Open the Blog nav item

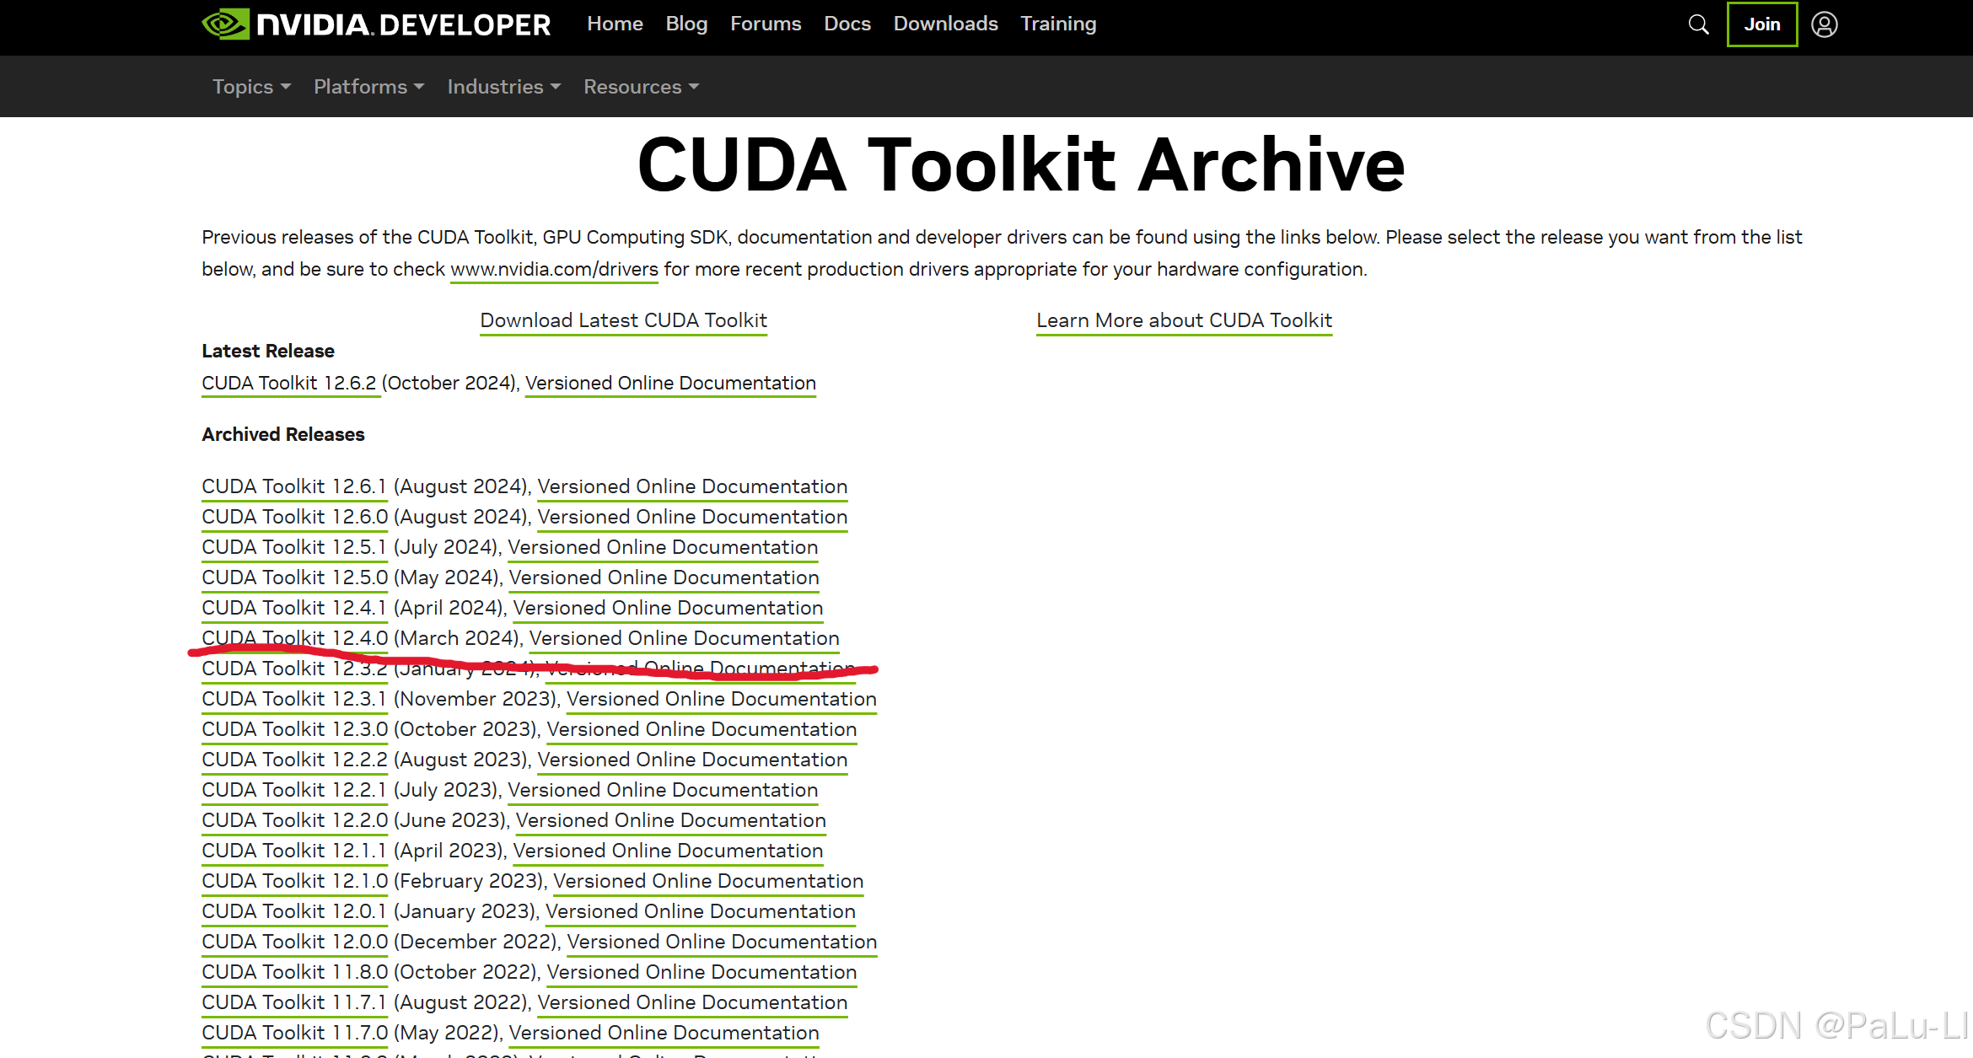click(686, 24)
